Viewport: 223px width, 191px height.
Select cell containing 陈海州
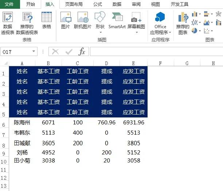22,122
